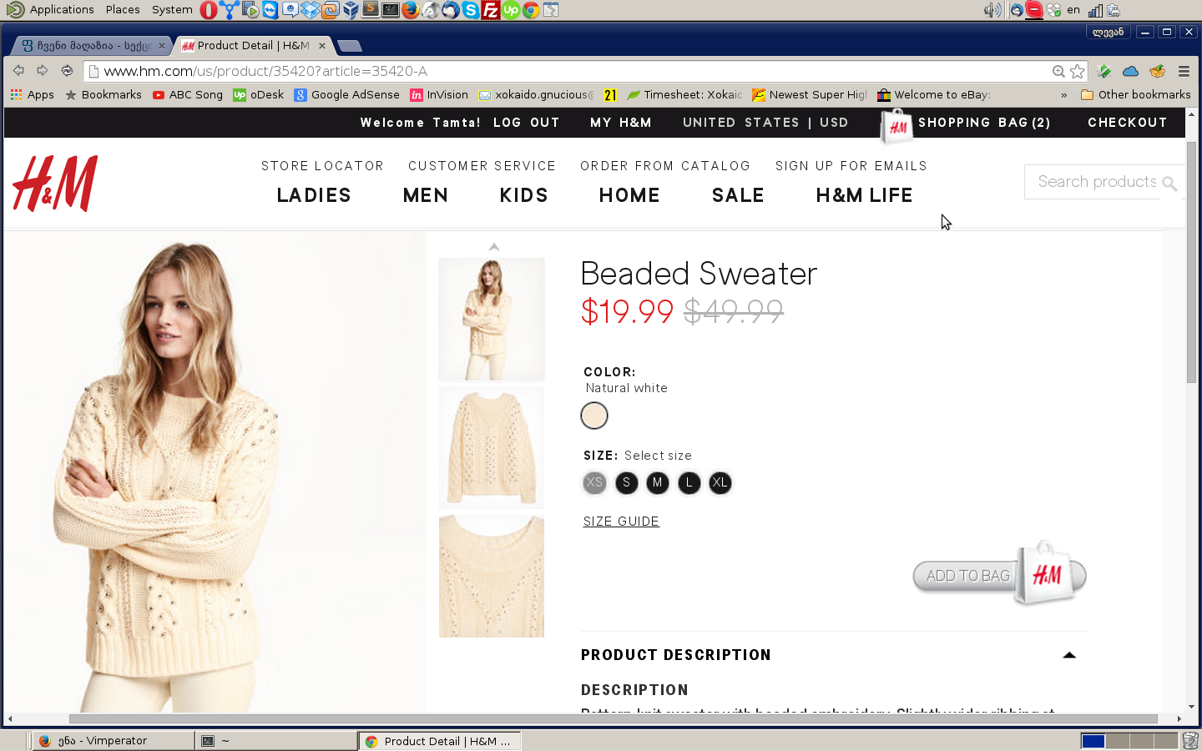Viewport: 1202px width, 751px height.
Task: Open the HOME category
Action: 629,195
